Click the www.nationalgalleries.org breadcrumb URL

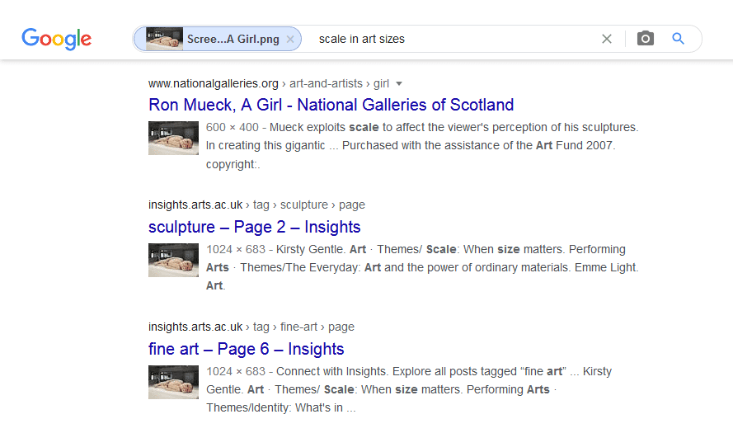[x=214, y=83]
